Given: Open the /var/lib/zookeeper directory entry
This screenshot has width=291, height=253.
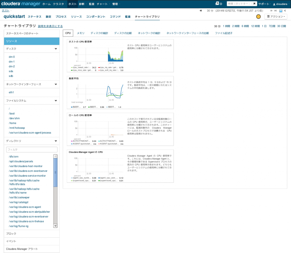Looking at the screenshot, I should click(19, 198).
